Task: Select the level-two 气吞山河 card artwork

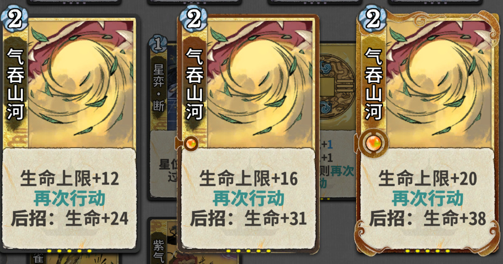Action: [260, 84]
